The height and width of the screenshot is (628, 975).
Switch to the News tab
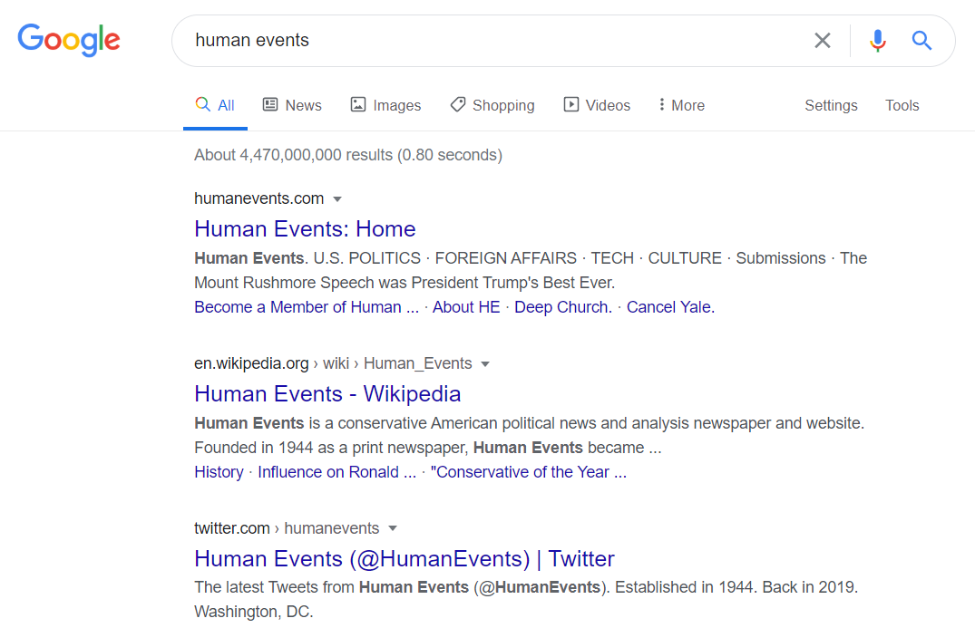pos(292,105)
